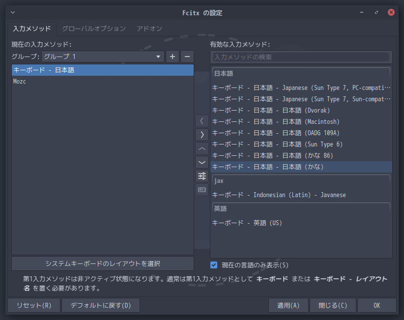Select the 日本語 (OADG 109A) keyboard

click(301, 133)
